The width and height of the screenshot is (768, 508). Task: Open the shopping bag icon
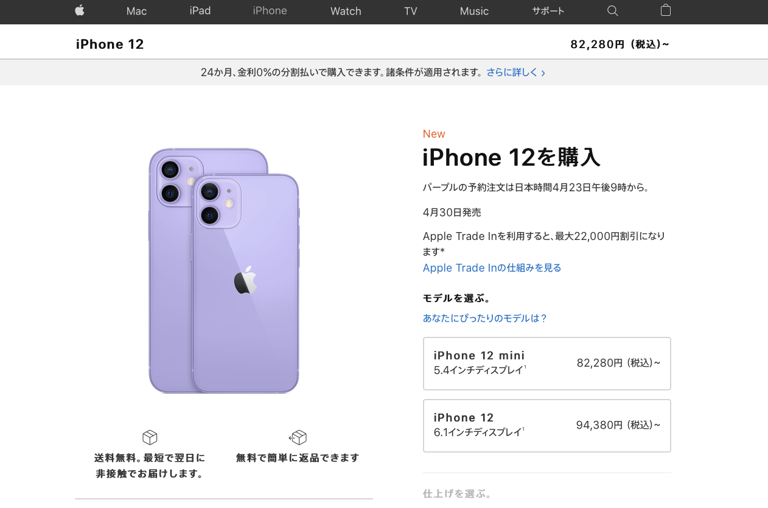point(666,10)
